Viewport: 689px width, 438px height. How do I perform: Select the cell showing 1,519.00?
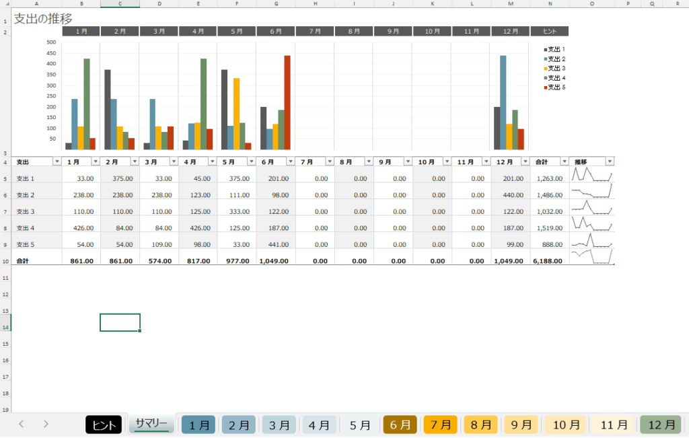coord(550,224)
